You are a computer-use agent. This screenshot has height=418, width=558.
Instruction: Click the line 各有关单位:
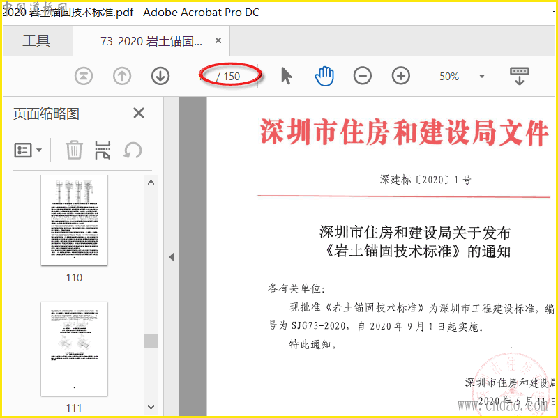[x=296, y=288]
